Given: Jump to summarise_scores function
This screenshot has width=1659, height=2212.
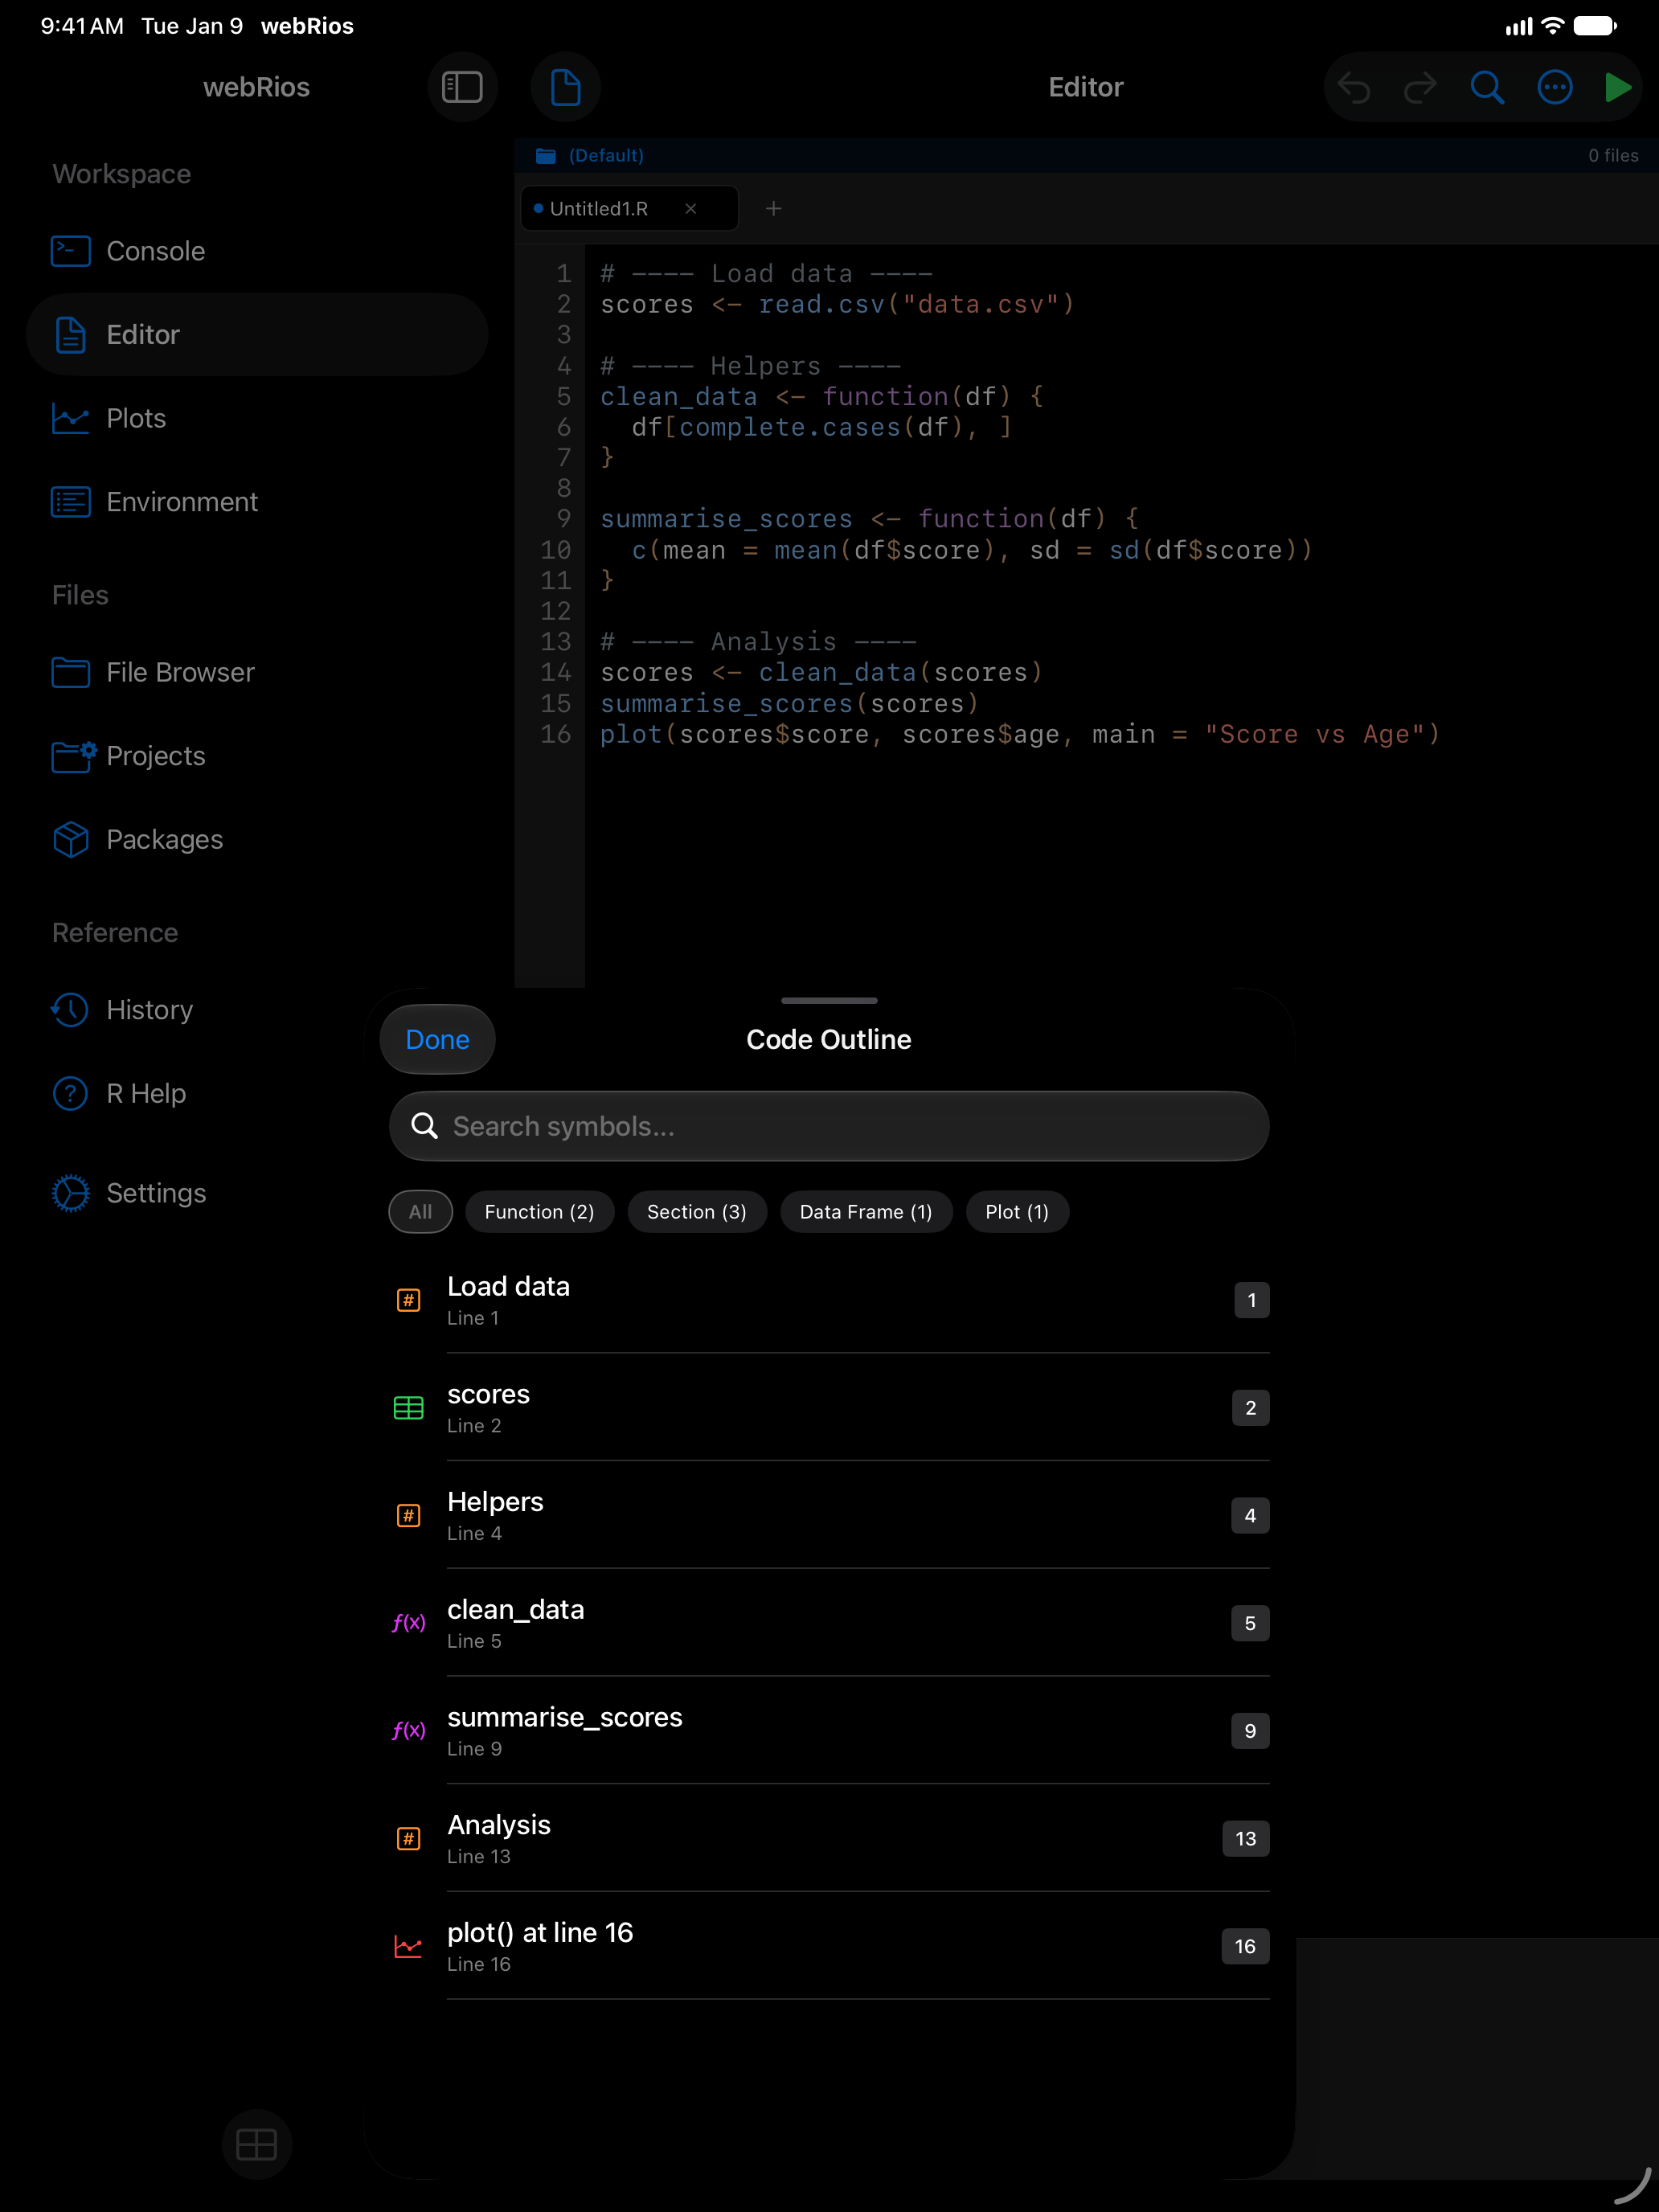Looking at the screenshot, I should [x=829, y=1731].
